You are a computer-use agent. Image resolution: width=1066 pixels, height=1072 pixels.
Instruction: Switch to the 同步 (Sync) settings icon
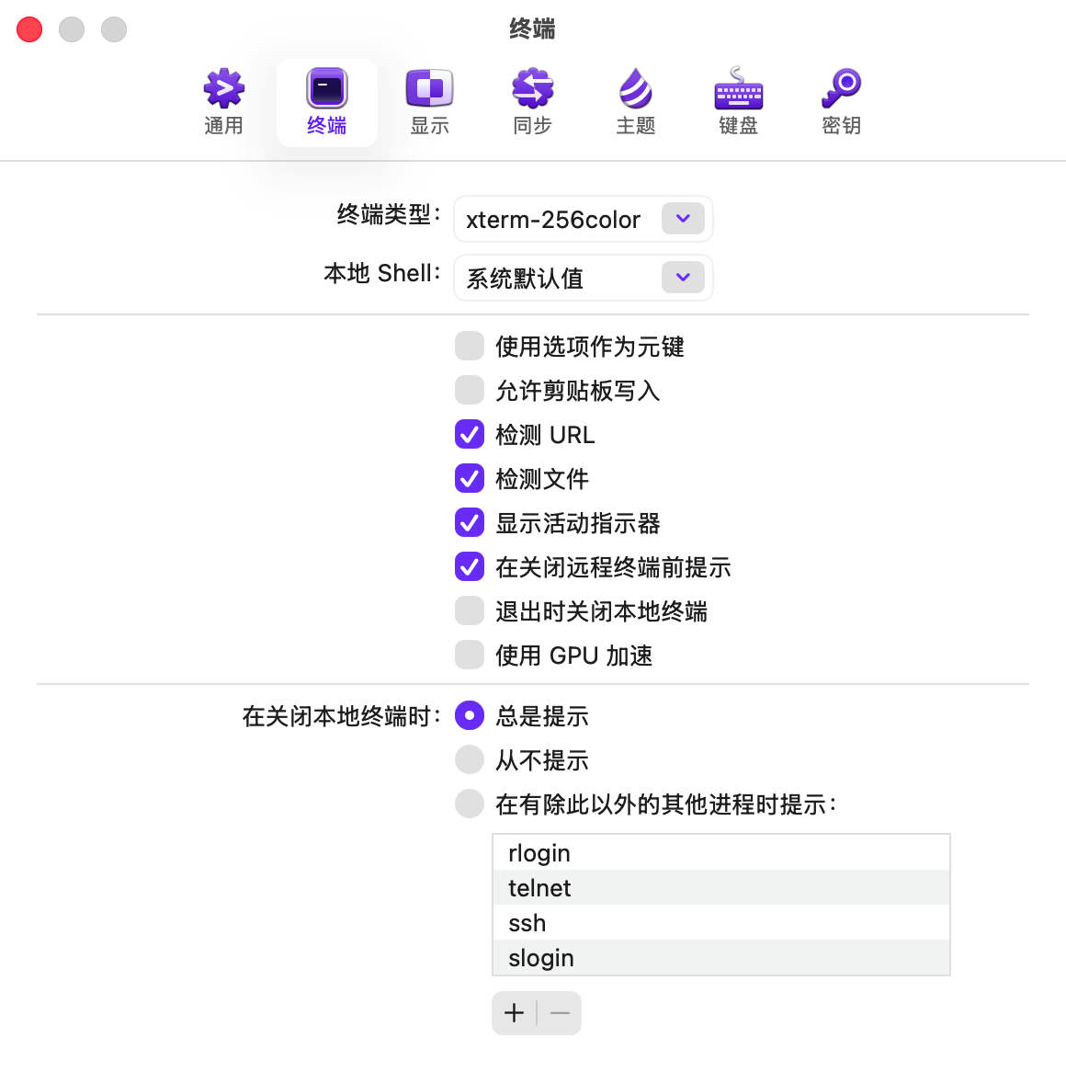(x=532, y=90)
